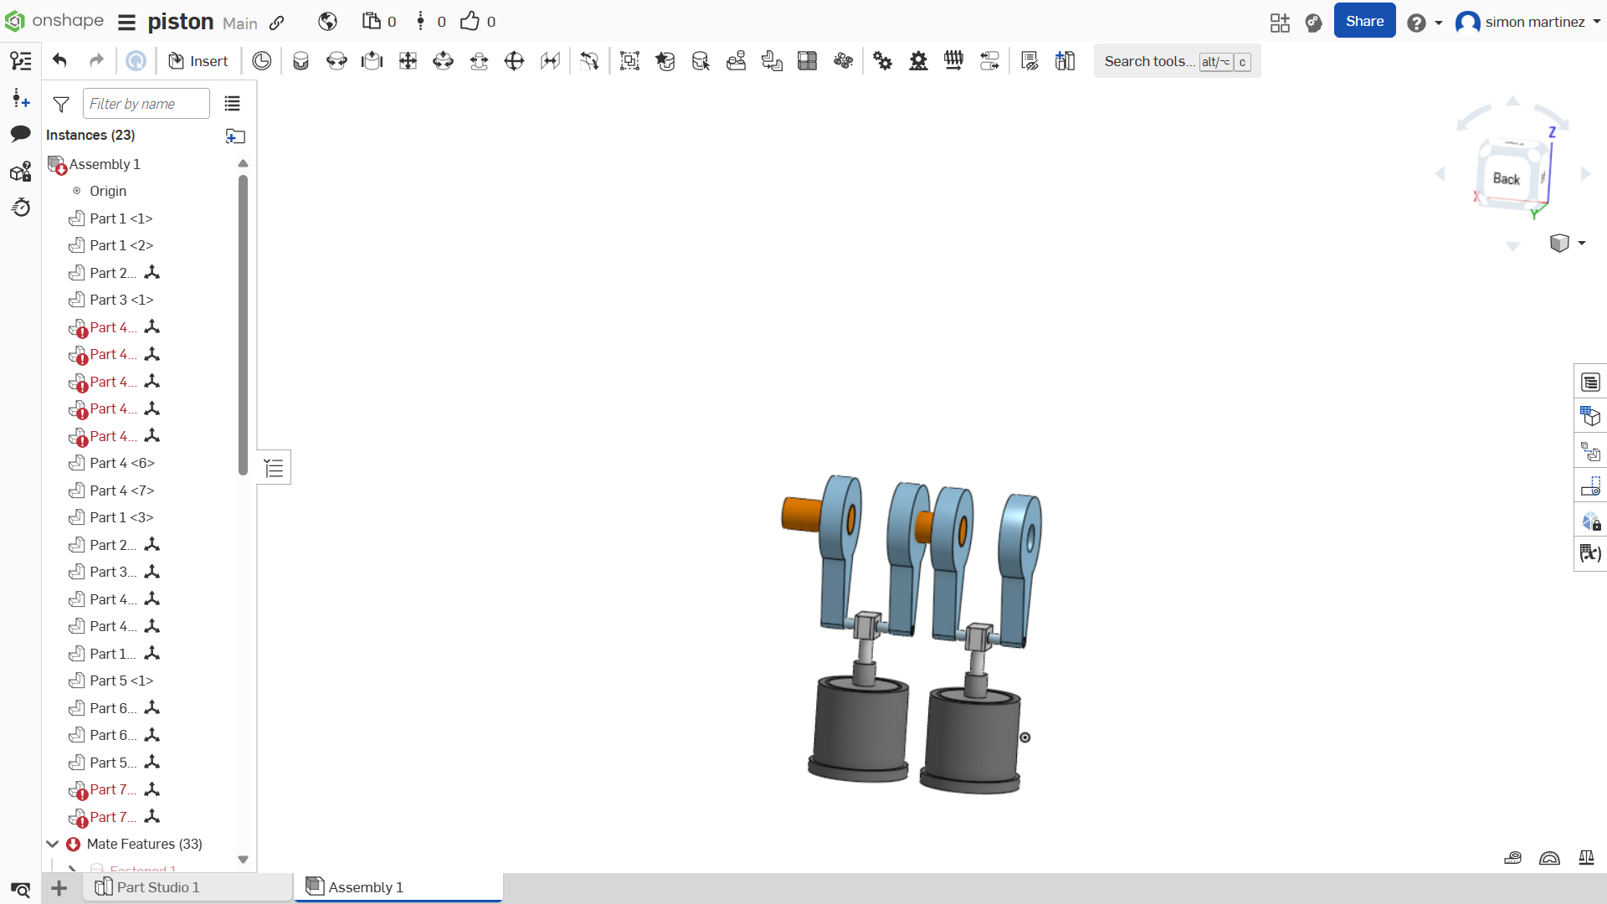This screenshot has height=904, width=1607.
Task: Open the view cube display options dropdown
Action: pyautogui.click(x=1582, y=244)
